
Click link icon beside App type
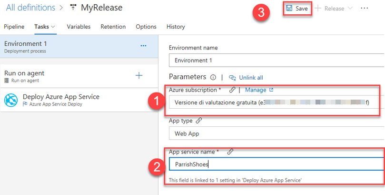point(198,121)
